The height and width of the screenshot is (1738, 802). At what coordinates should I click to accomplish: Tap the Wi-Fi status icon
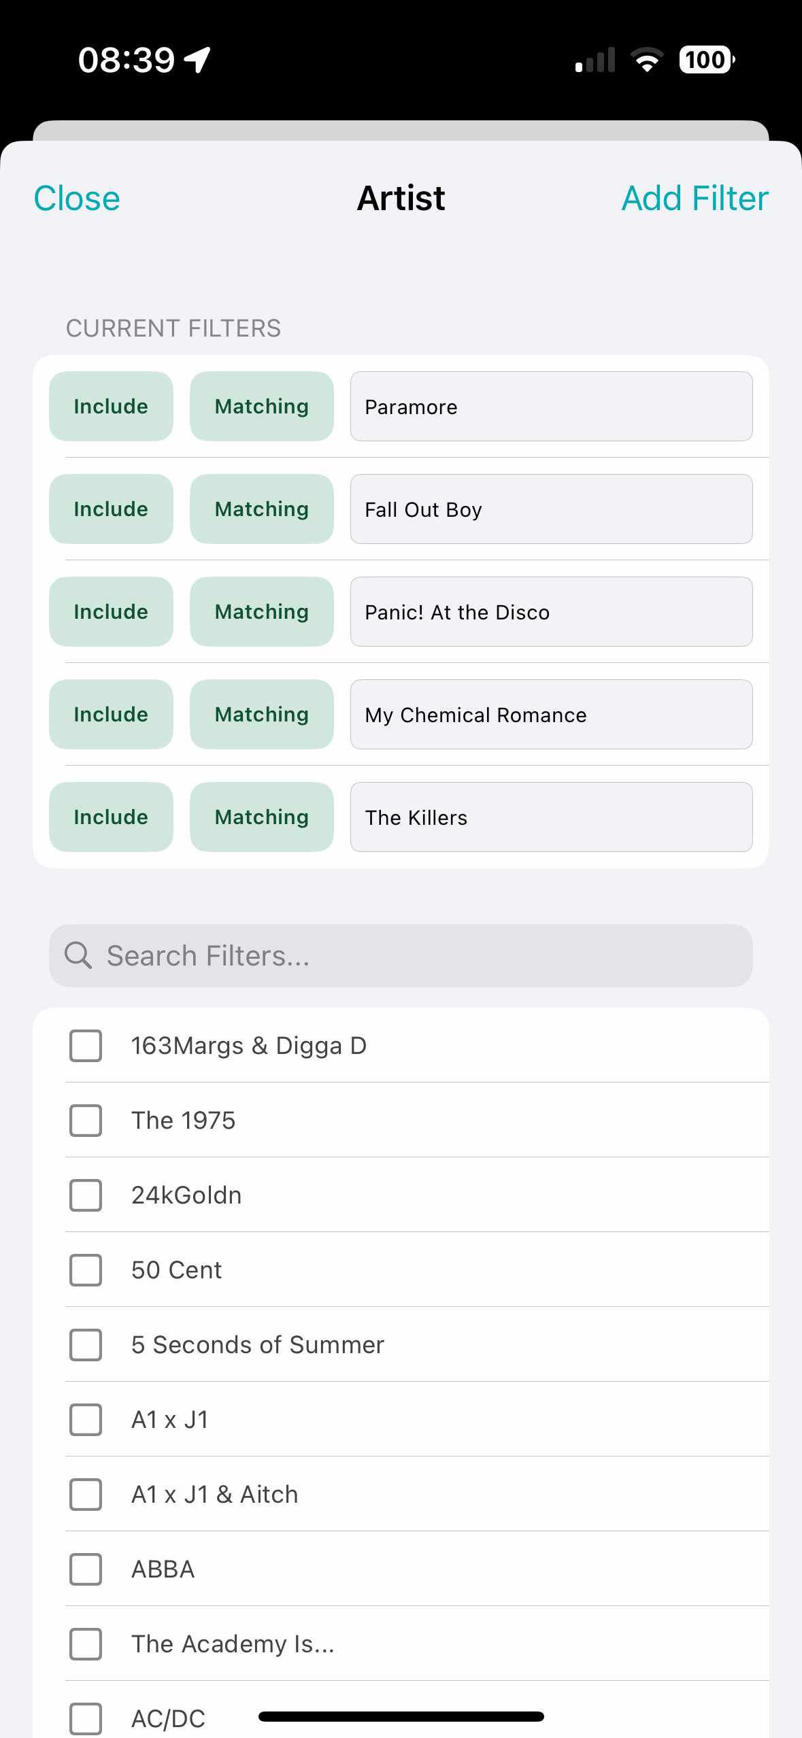point(647,60)
